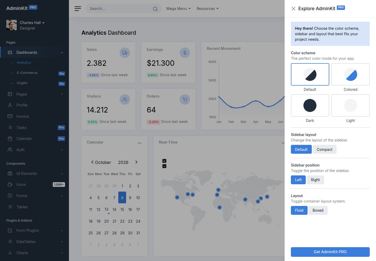Viewport: 376px width, 261px height.
Task: Click the Orders shopping cart icon
Action: (185, 99)
